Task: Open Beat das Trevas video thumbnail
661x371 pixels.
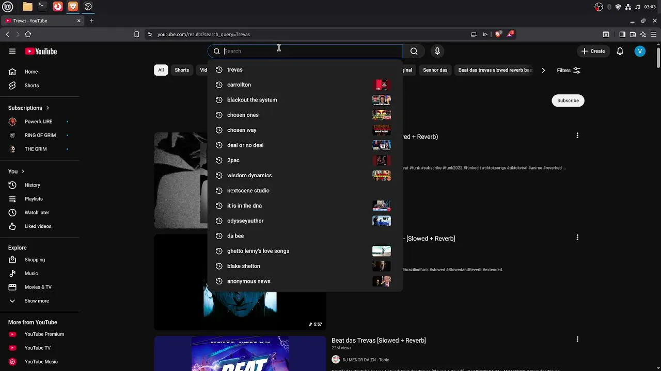Action: [240, 353]
